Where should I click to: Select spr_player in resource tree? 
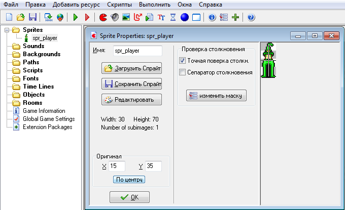(45, 38)
